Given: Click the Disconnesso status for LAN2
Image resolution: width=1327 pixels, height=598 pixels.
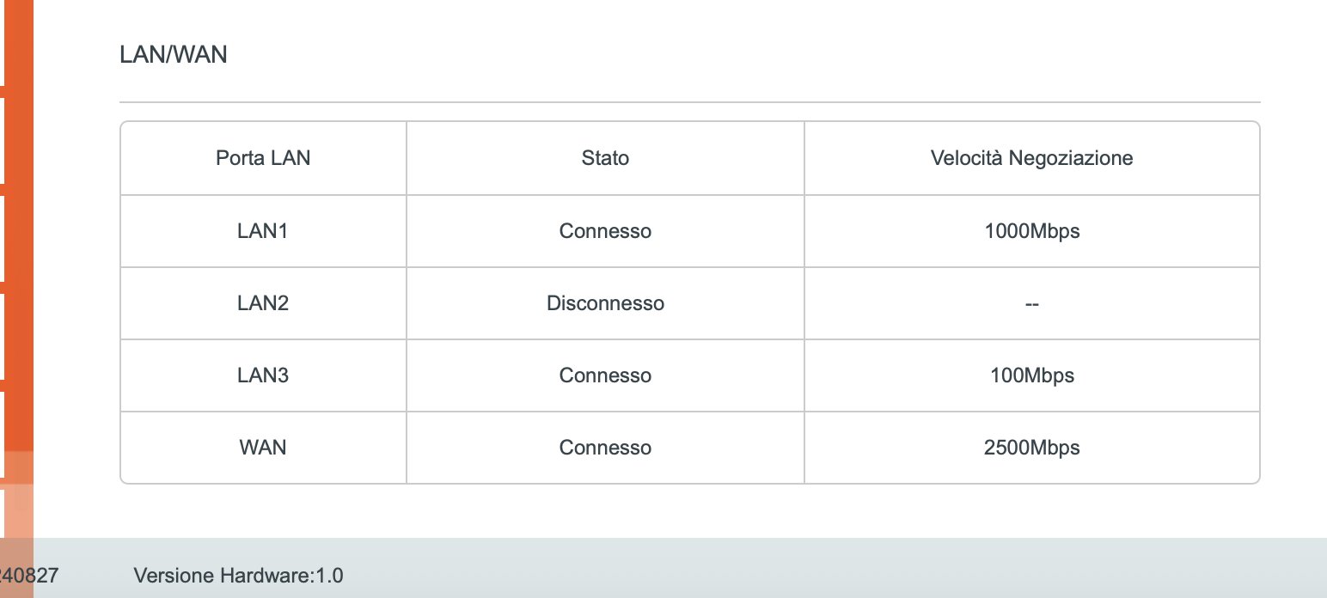Looking at the screenshot, I should tap(605, 303).
